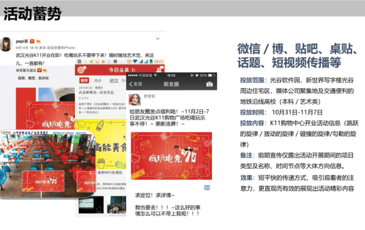Click the comment 求定位！求详情~
Image resolution: width=365 pixels, height=230 pixels.
pos(154,195)
